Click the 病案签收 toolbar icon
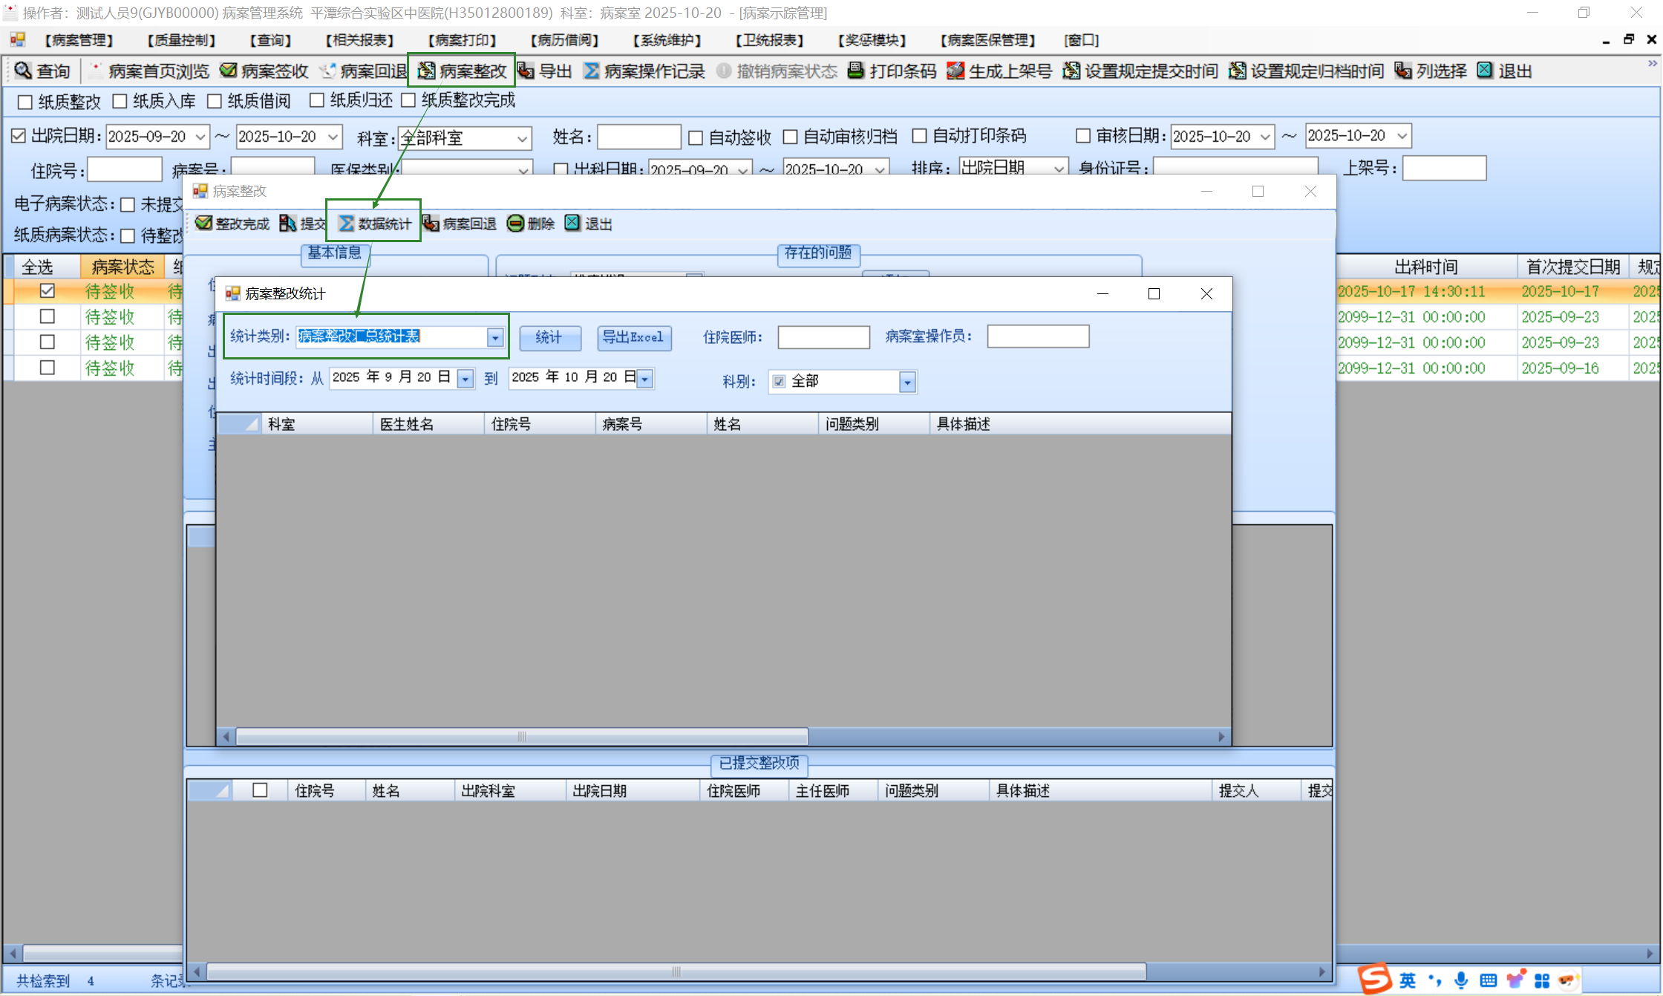Image resolution: width=1663 pixels, height=996 pixels. click(229, 71)
